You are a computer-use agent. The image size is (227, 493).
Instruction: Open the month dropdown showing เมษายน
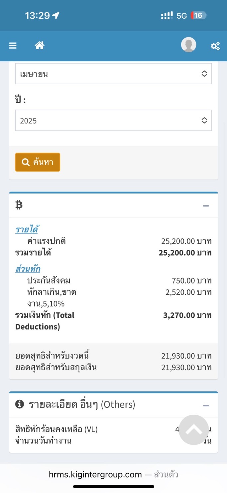coord(113,74)
